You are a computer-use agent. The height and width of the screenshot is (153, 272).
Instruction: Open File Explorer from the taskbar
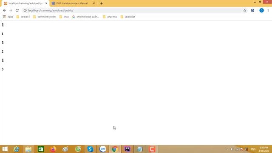[28, 149]
